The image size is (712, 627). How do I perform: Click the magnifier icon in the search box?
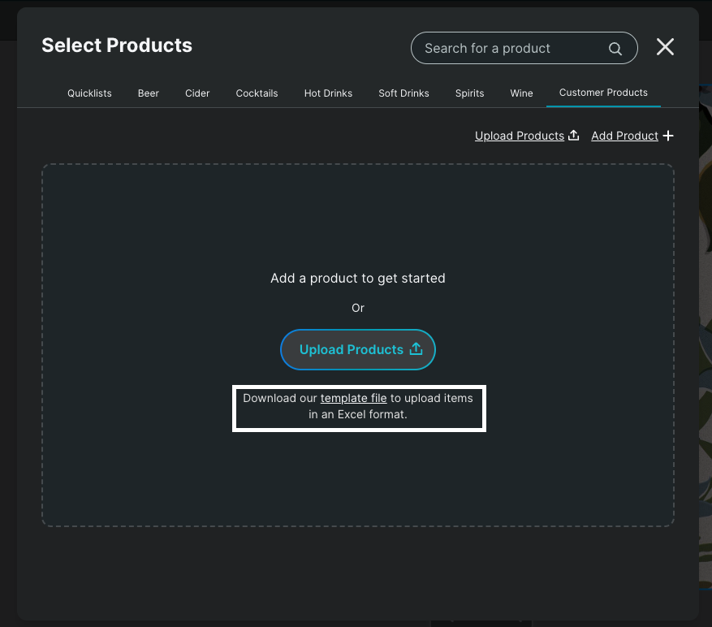tap(615, 49)
